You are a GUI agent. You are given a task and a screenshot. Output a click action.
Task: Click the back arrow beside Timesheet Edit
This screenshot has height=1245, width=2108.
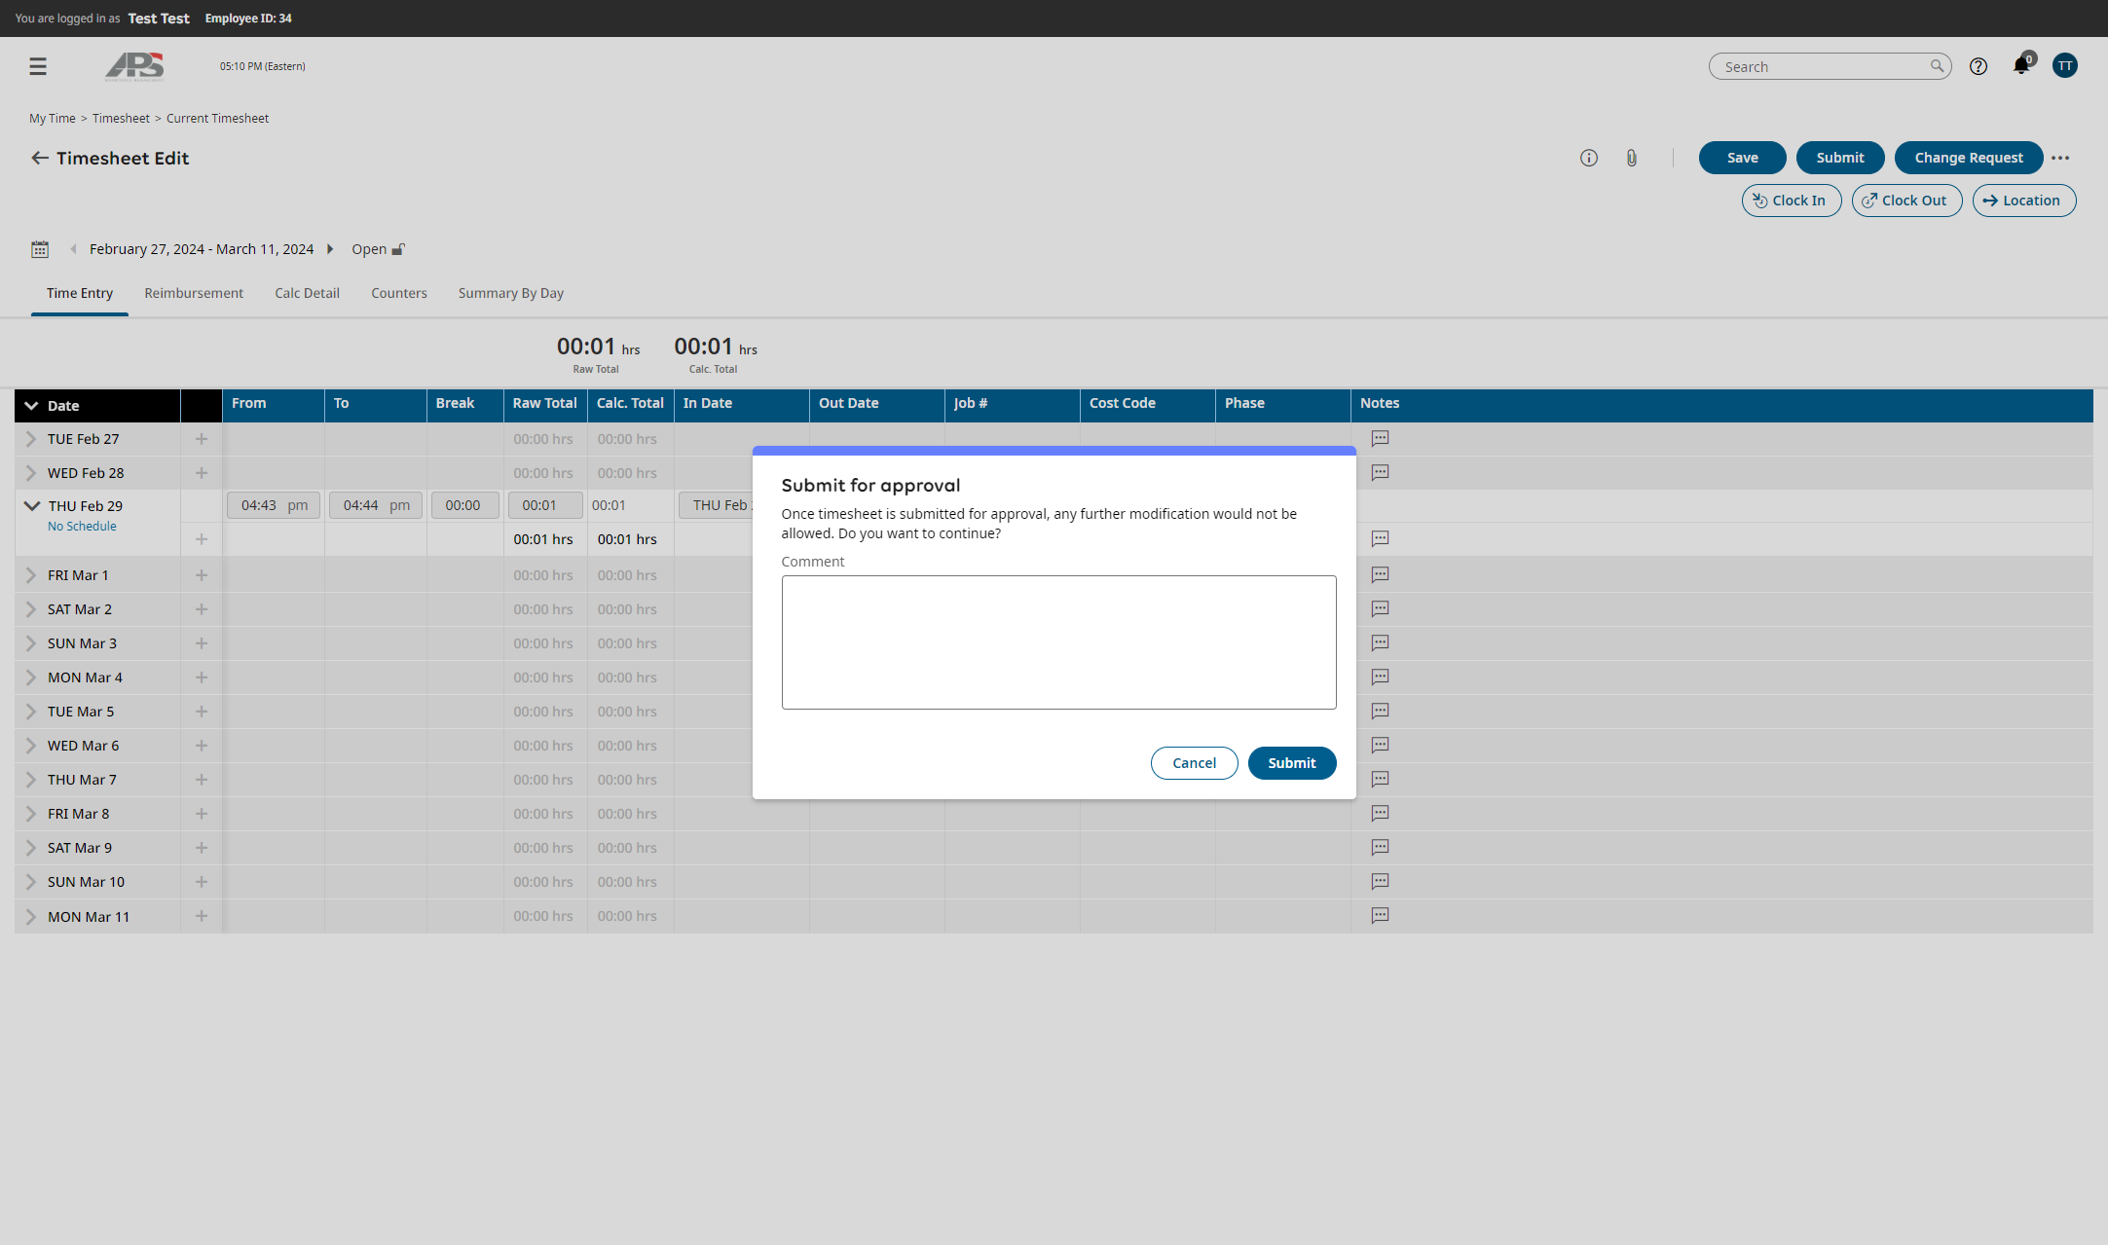pyautogui.click(x=40, y=158)
